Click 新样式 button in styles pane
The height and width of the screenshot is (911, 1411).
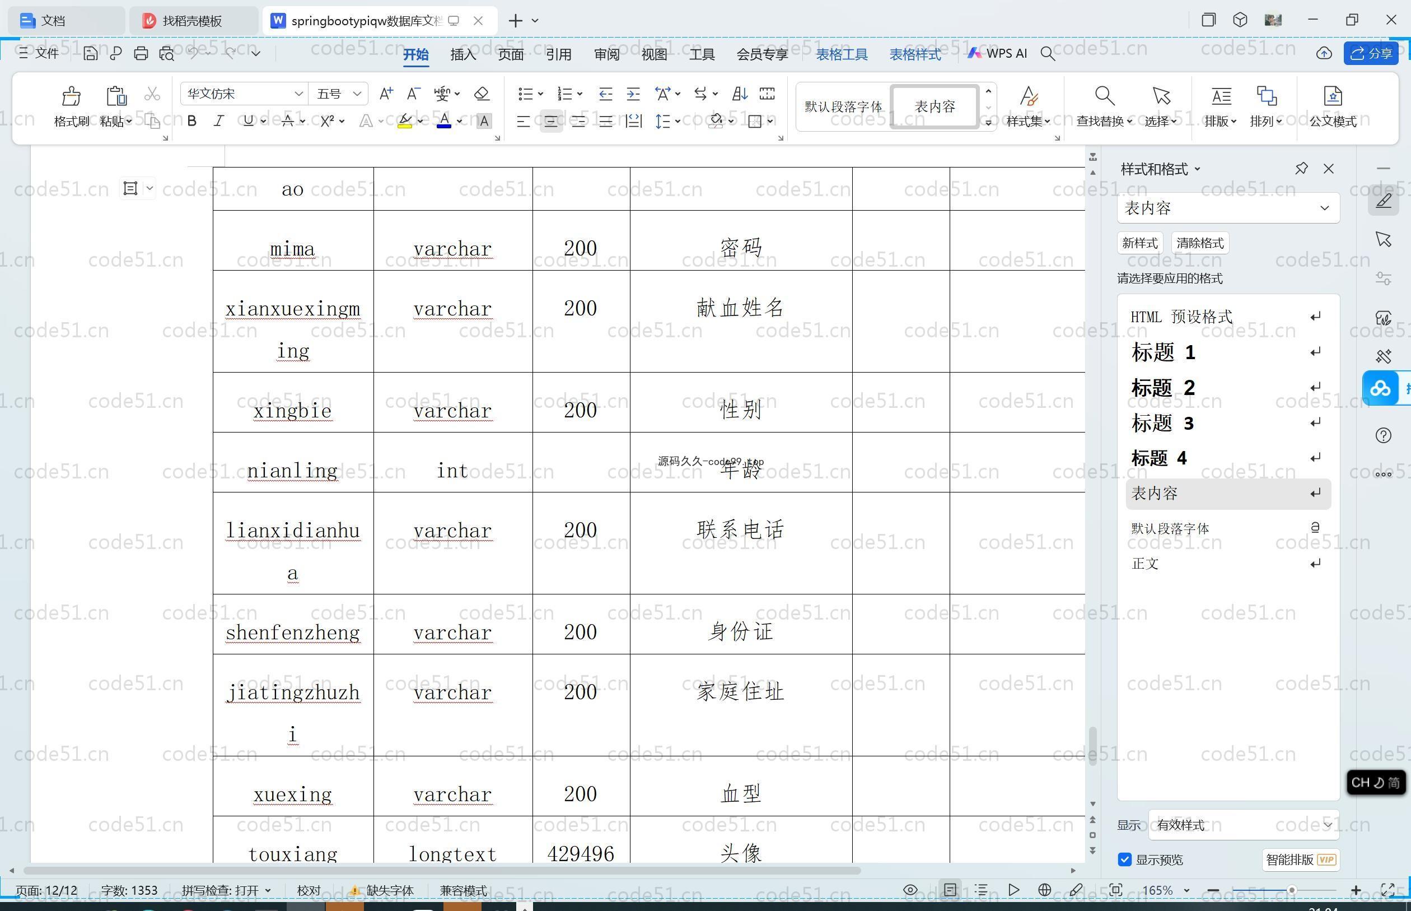[1139, 243]
